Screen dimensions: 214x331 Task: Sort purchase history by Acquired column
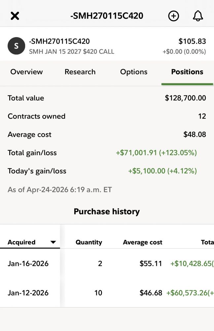tap(22, 242)
